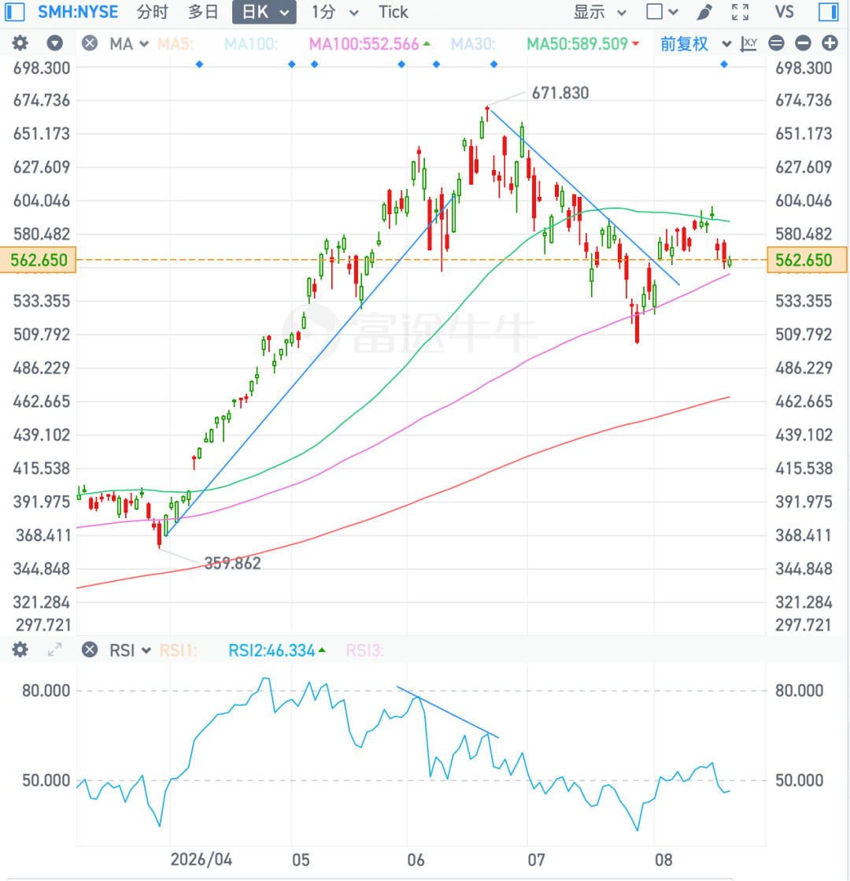The width and height of the screenshot is (850, 881).
Task: Click the current price 562.650 left label
Action: point(39,260)
